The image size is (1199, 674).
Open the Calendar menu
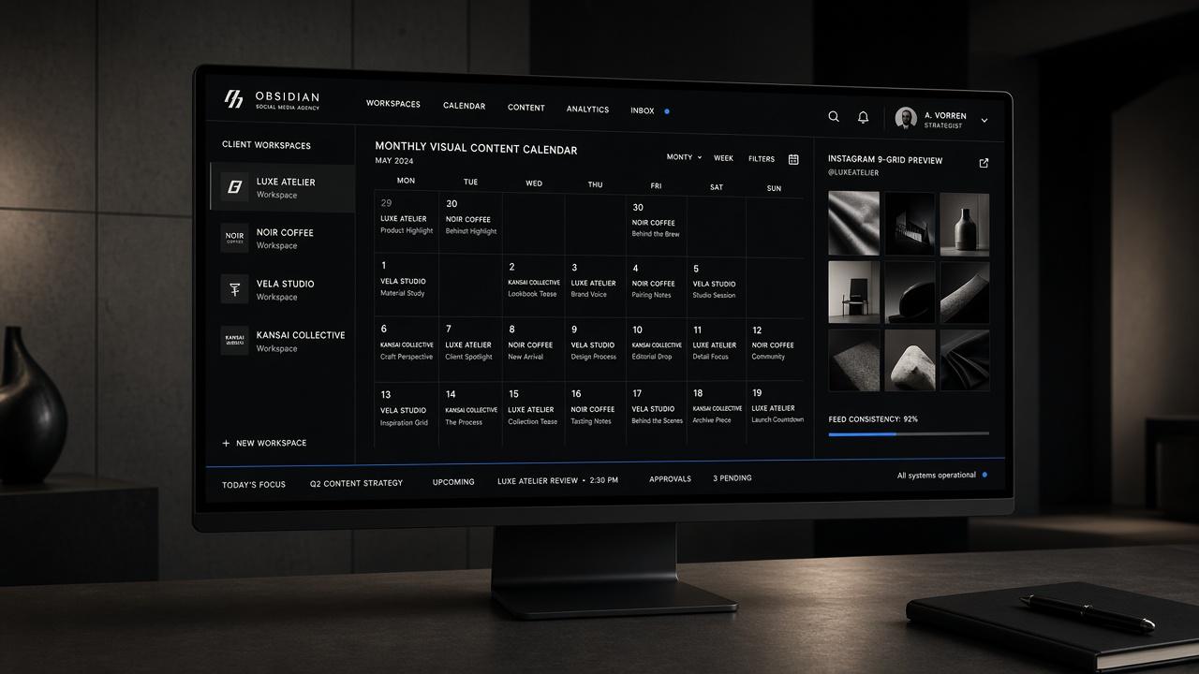[464, 106]
